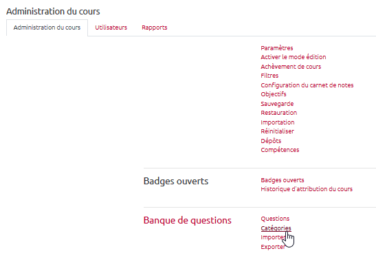This screenshot has height=262, width=376.
Task: Open the Sauvegarde page
Action: tap(277, 104)
